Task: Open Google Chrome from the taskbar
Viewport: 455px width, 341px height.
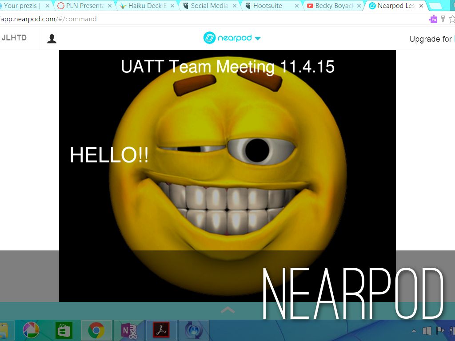Action: tap(96, 330)
